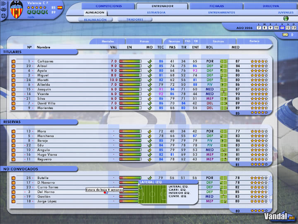Click the morale arrow icon for David Villa
Screen dimensions: 298x224
pos(150,103)
